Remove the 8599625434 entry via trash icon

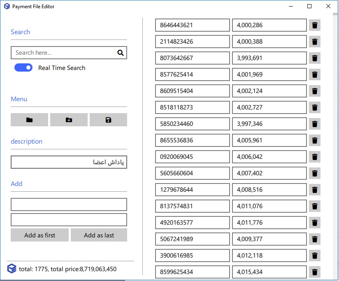click(x=315, y=272)
